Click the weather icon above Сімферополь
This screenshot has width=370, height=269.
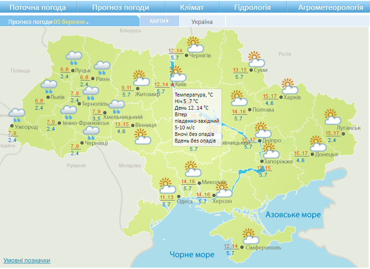click(x=249, y=235)
